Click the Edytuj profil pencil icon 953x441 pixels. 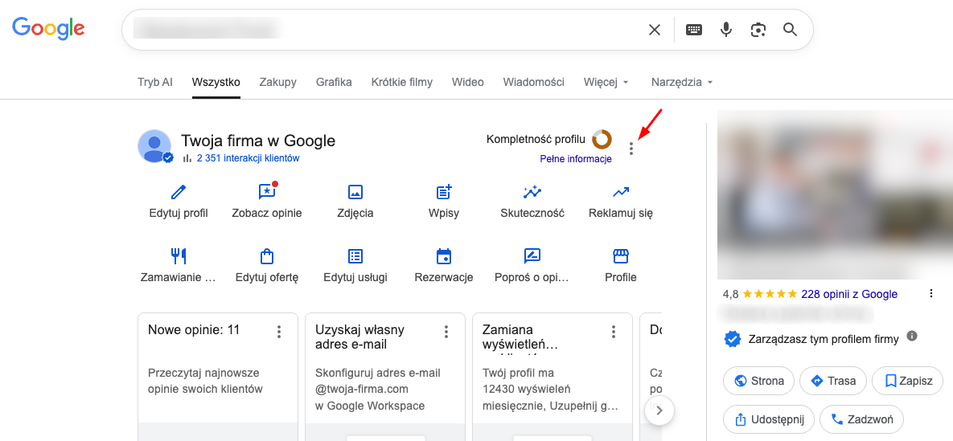point(178,193)
